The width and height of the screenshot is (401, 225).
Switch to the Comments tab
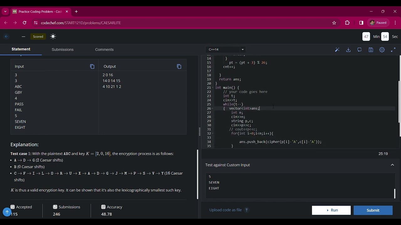click(104, 49)
